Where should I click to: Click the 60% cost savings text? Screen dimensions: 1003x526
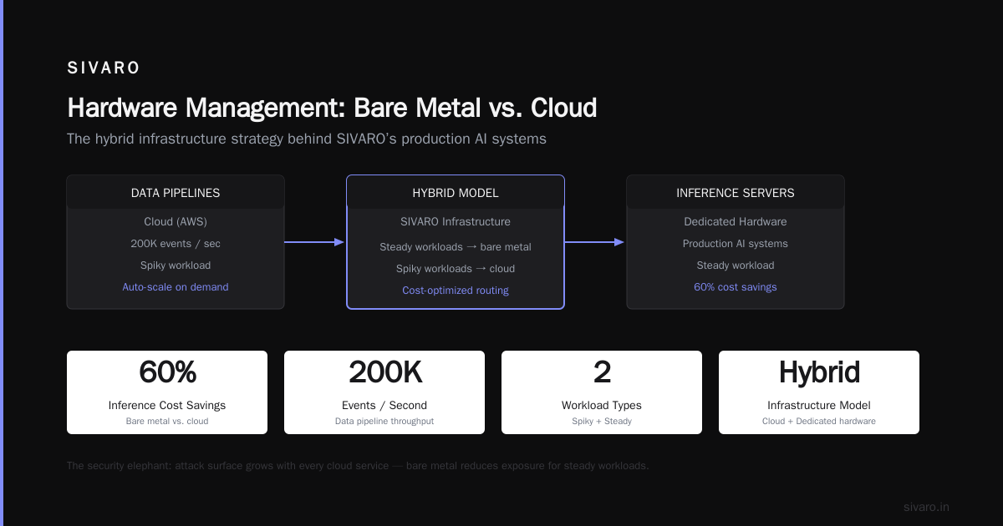click(736, 287)
